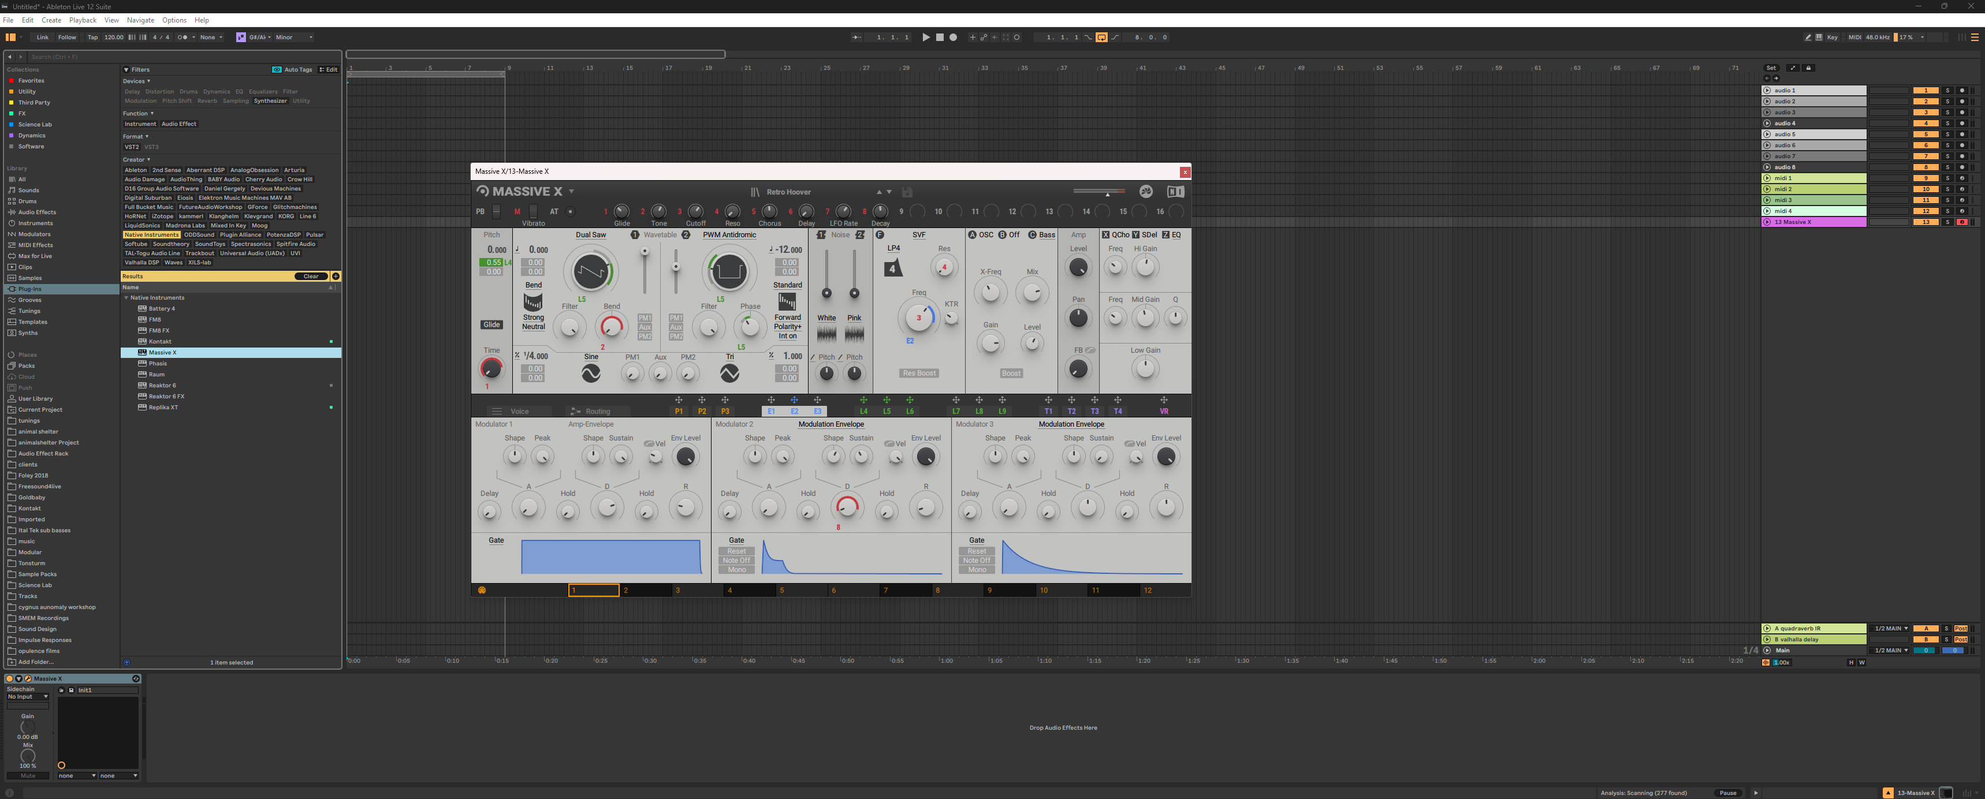Open the Dual Saw wavetable selector
This screenshot has height=799, width=1985.
click(x=590, y=235)
